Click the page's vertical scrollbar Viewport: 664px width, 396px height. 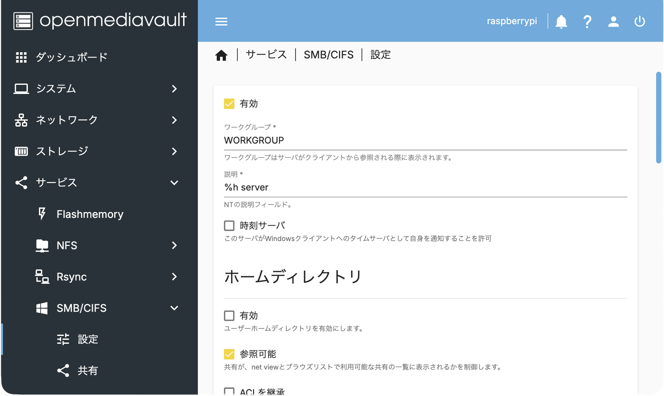tap(658, 118)
